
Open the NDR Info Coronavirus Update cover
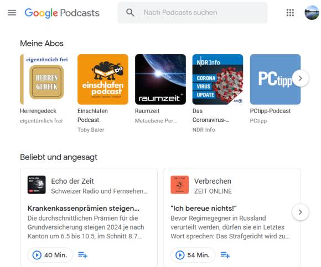pyautogui.click(x=218, y=79)
